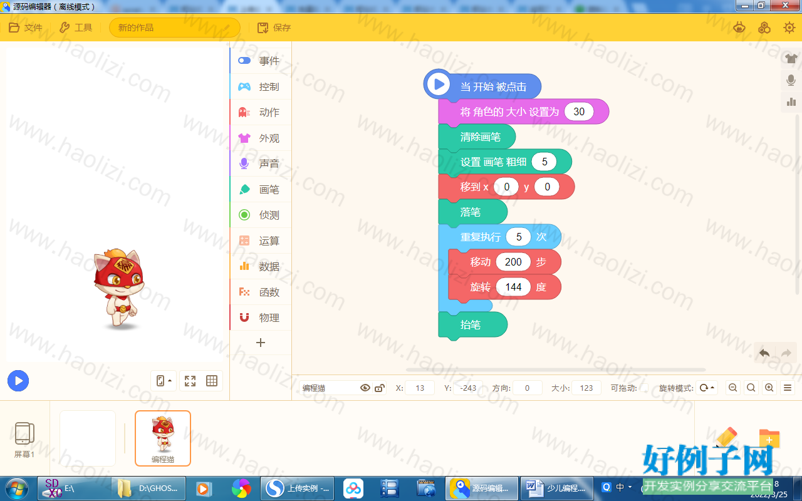The width and height of the screenshot is (802, 501).
Task: Save the project with 保存
Action: coord(274,28)
